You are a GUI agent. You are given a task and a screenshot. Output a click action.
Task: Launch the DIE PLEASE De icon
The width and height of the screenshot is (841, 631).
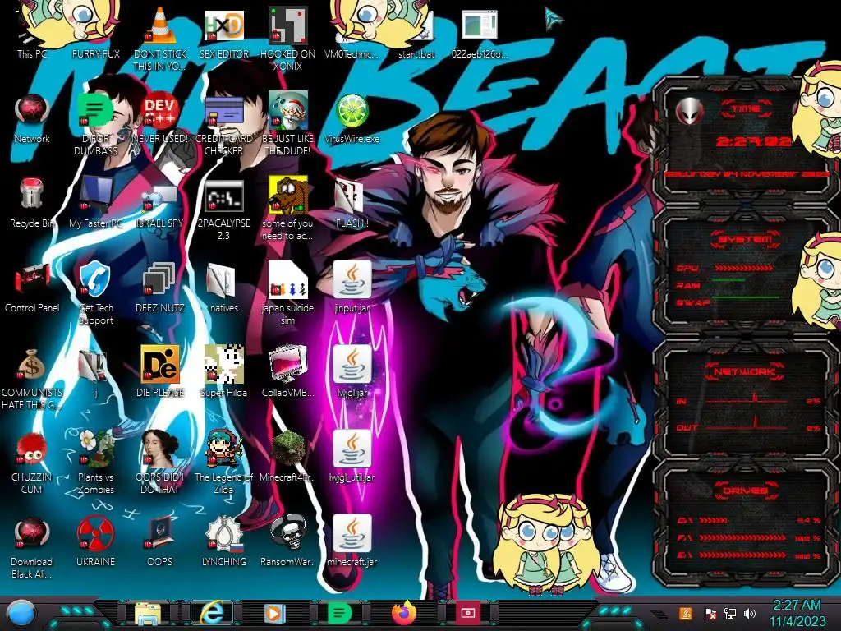(160, 372)
